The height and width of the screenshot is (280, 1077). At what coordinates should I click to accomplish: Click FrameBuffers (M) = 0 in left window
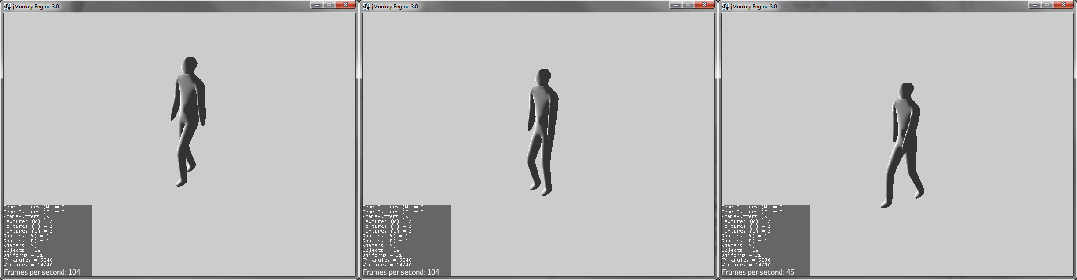click(x=34, y=207)
